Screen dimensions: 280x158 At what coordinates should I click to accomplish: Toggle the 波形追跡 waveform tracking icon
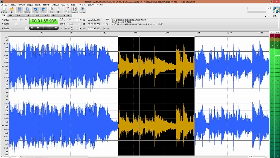75,10
